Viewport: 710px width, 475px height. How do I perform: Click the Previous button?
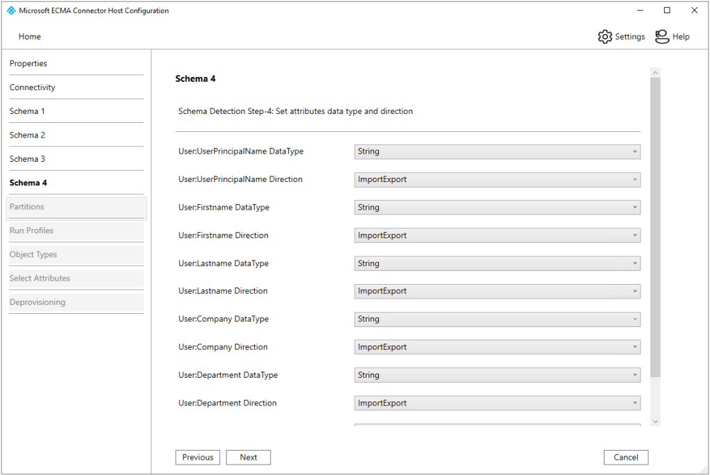point(198,458)
